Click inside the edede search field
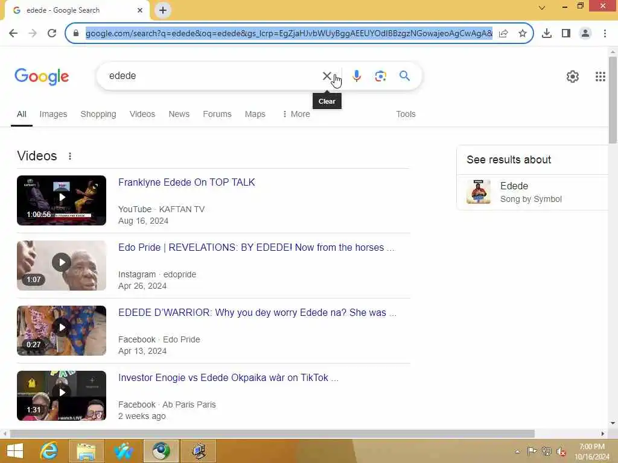 [x=213, y=76]
